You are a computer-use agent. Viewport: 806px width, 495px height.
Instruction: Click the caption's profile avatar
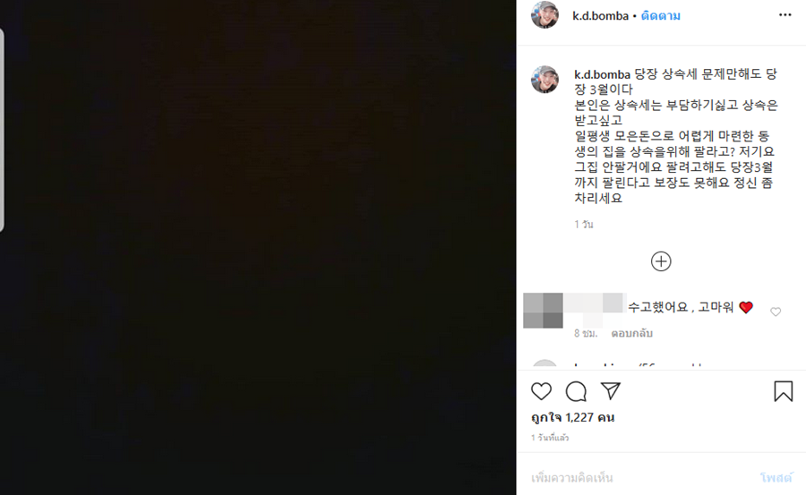544,79
